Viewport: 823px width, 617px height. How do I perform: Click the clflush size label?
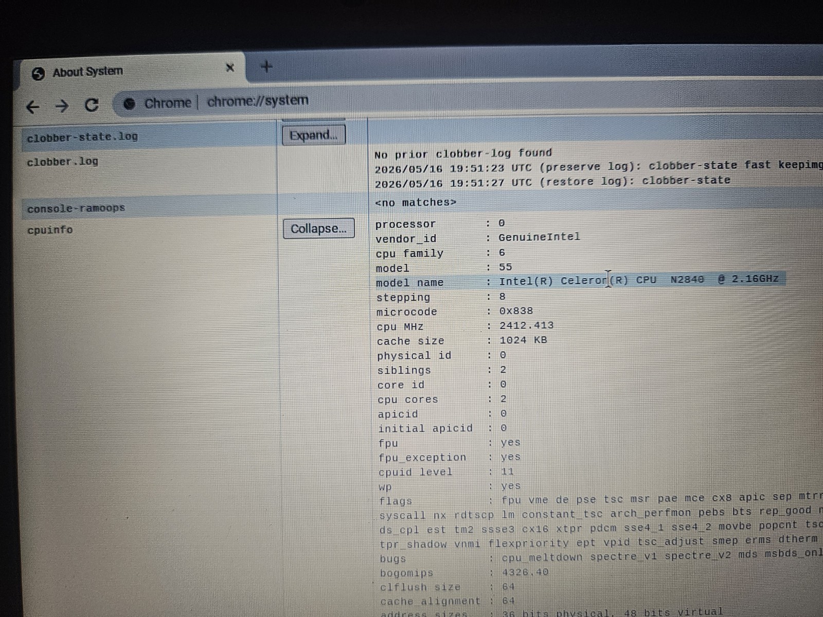point(420,587)
